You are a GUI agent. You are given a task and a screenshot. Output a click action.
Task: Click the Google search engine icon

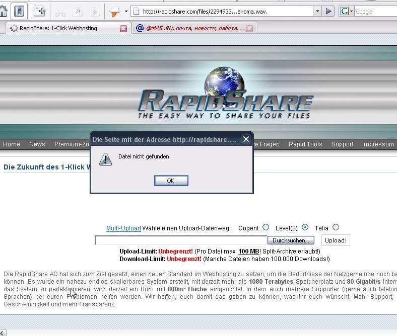(x=344, y=12)
